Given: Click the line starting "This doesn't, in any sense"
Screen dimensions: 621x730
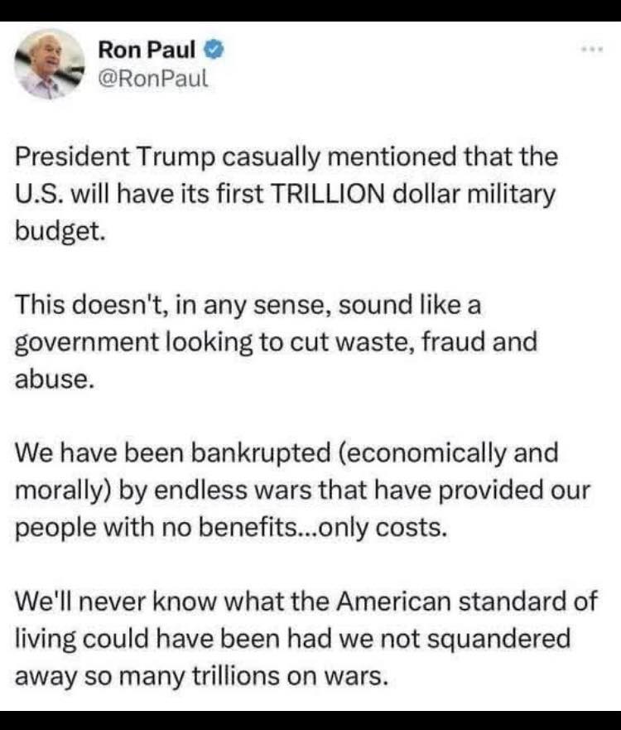Looking at the screenshot, I should pos(248,305).
